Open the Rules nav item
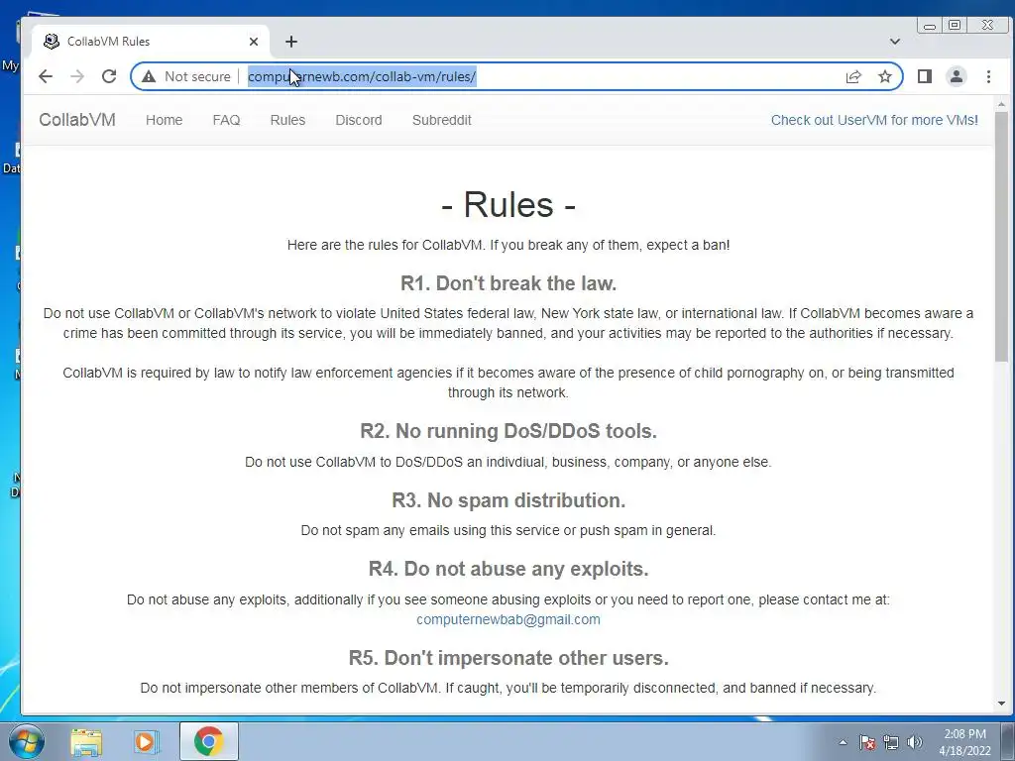 [x=287, y=120]
